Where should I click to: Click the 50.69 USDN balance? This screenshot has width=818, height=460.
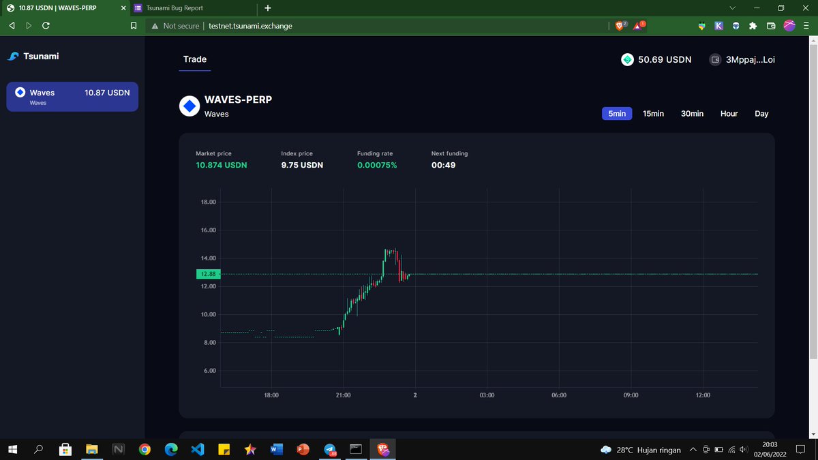coord(665,60)
